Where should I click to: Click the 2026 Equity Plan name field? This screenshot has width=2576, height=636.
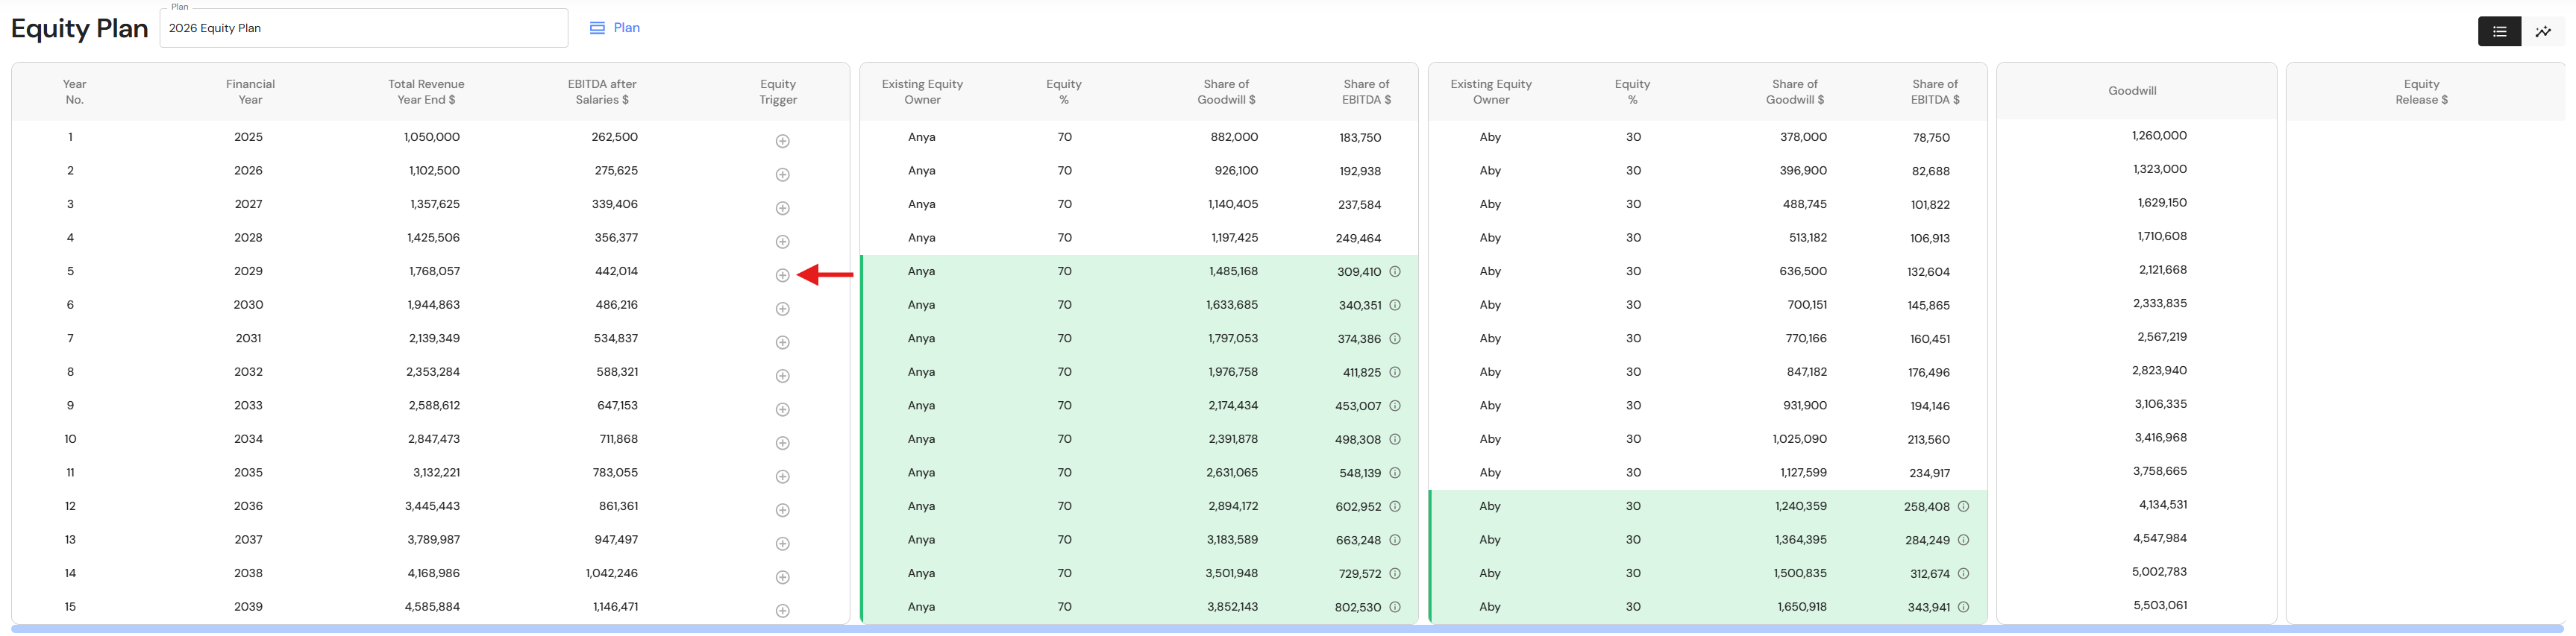coord(364,28)
